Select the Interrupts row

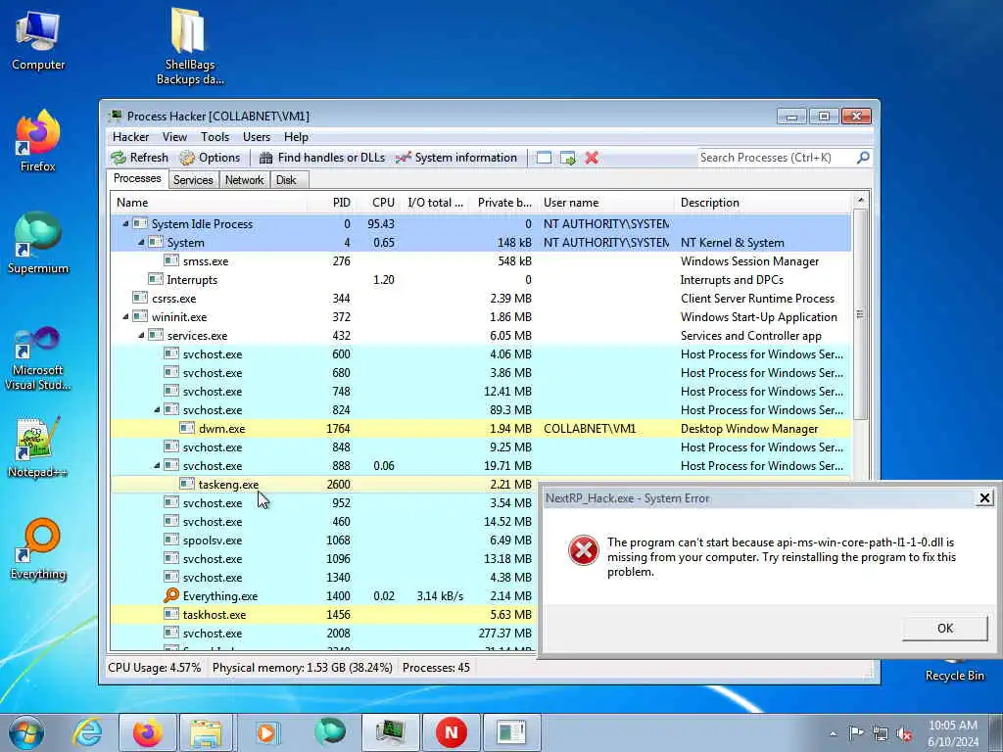pos(481,279)
